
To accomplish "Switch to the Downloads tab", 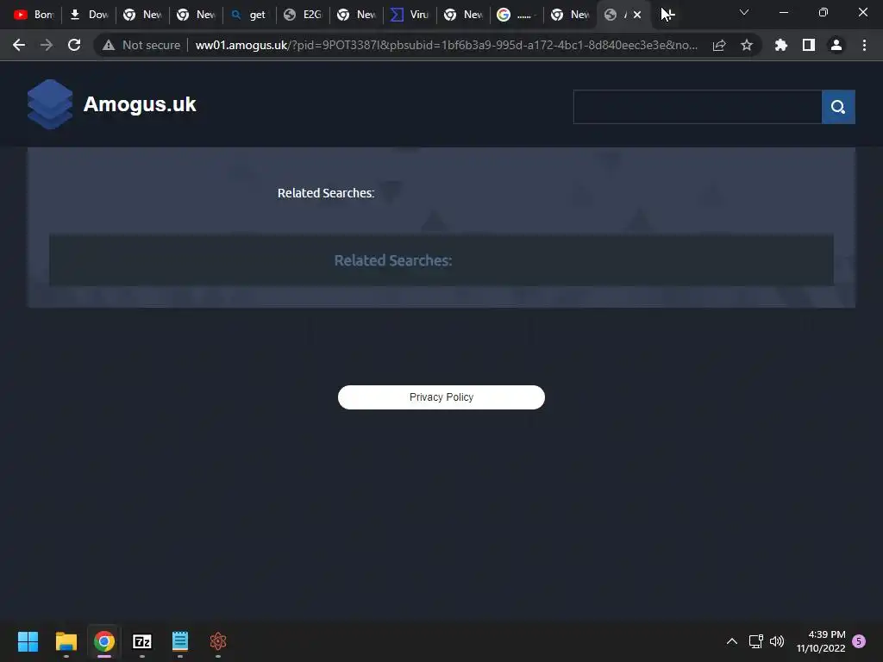I will click(89, 15).
